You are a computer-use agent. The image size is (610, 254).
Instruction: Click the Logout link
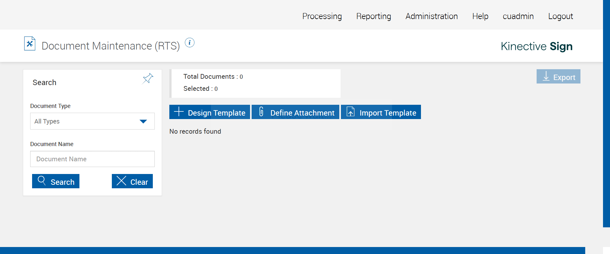tap(560, 16)
